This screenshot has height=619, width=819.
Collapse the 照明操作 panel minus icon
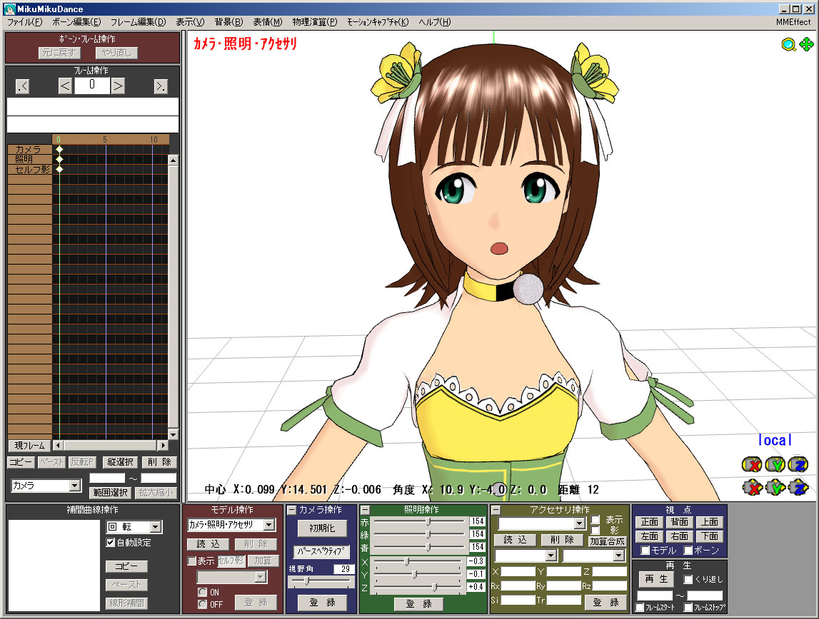pyautogui.click(x=365, y=510)
